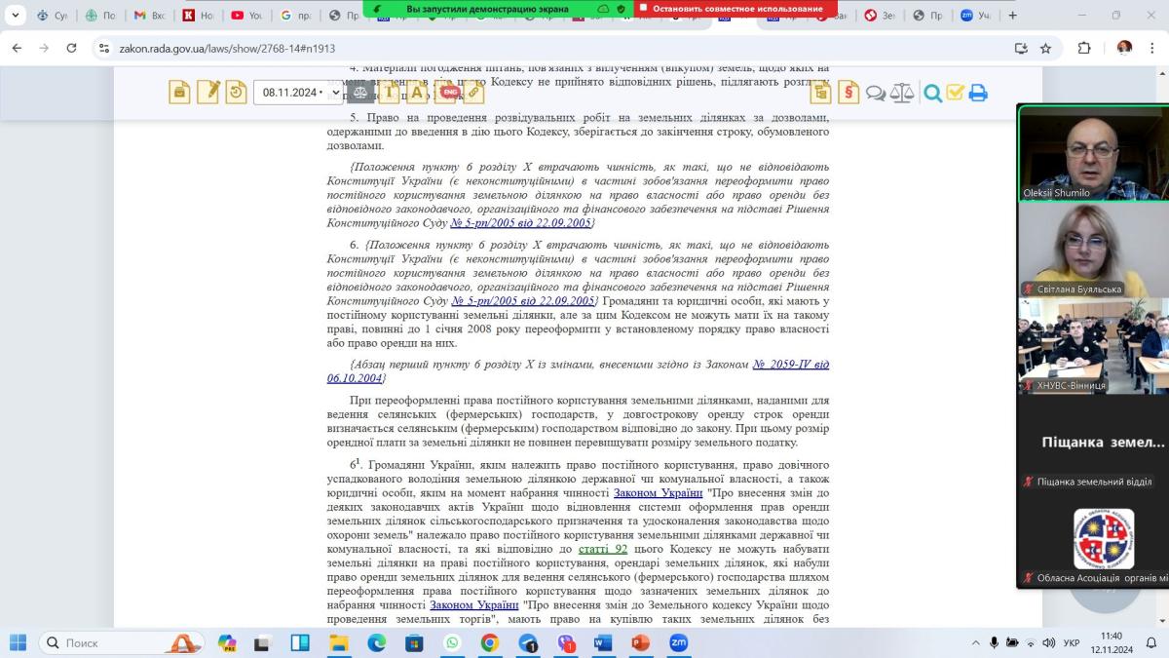
Task: Click the speech bubbles comments icon
Action: point(876,93)
